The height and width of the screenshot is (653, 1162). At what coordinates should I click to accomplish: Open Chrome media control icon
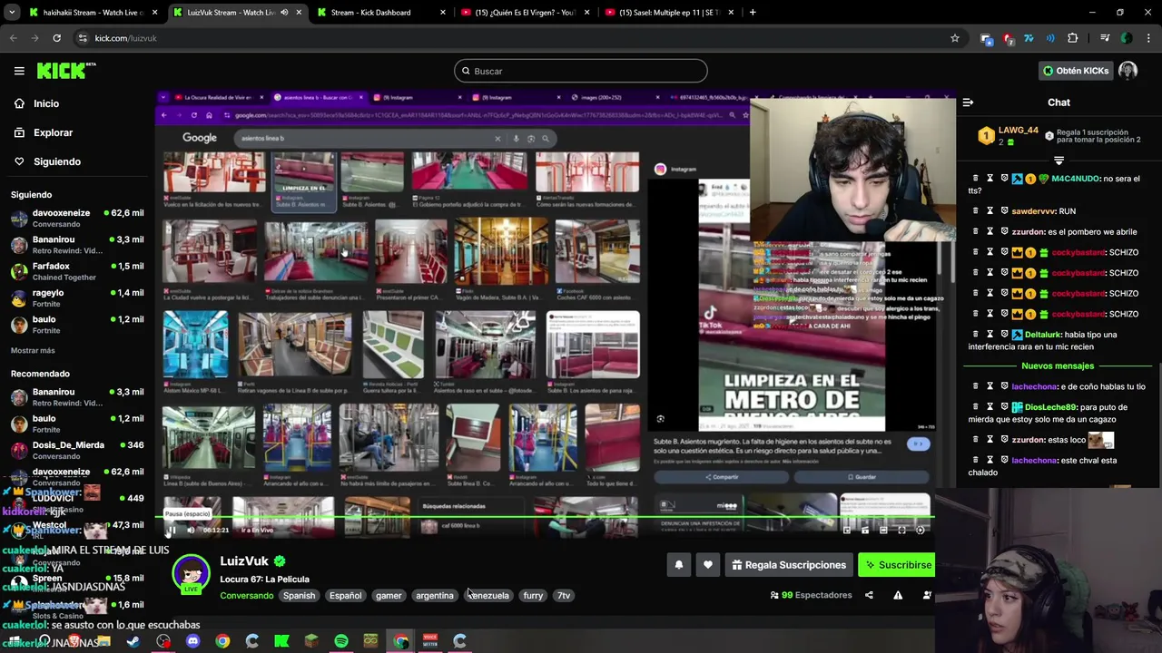[x=1105, y=38]
